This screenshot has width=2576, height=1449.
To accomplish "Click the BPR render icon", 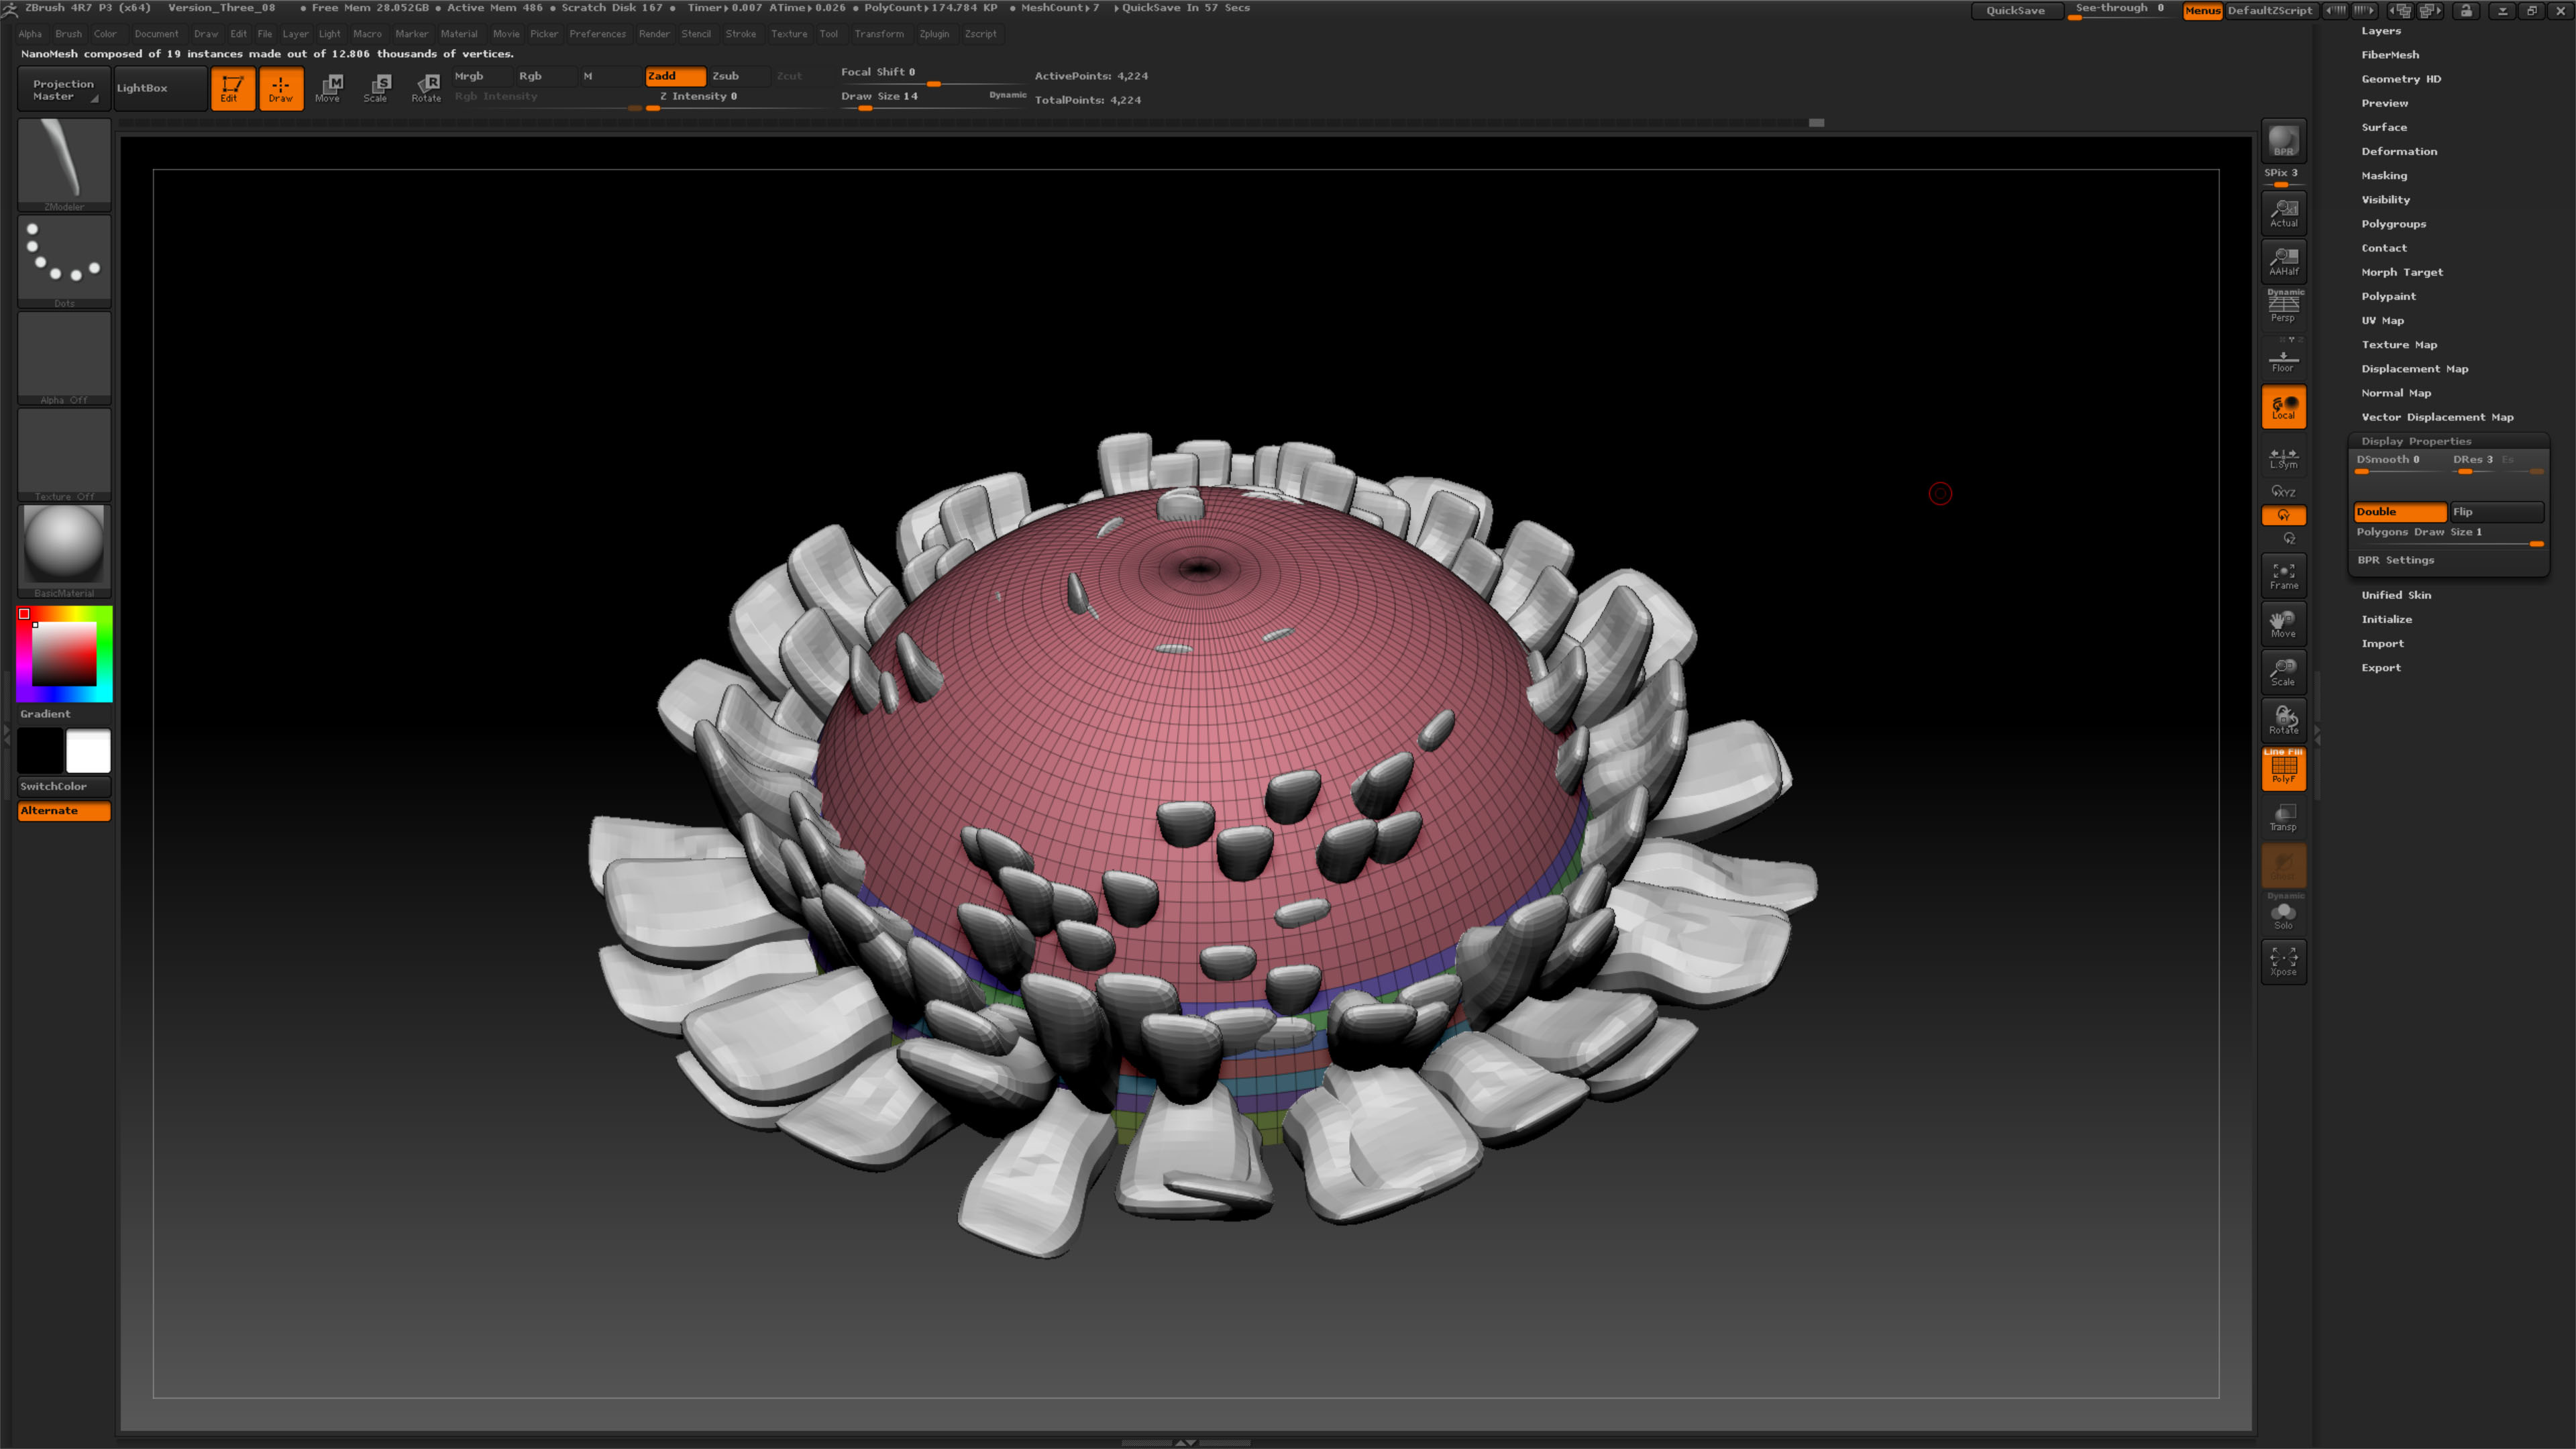I will [2283, 141].
